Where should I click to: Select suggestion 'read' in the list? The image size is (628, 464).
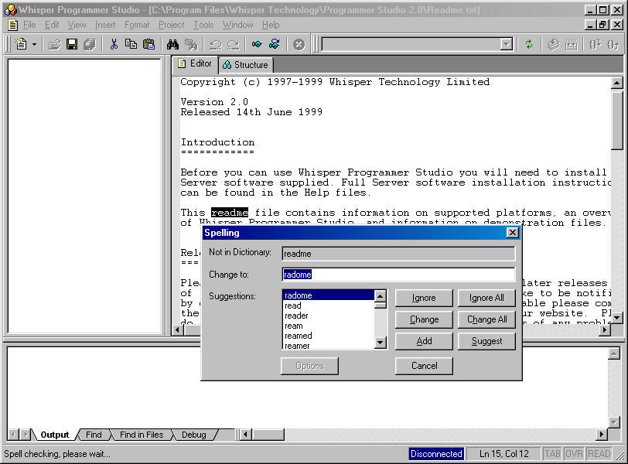tap(329, 305)
